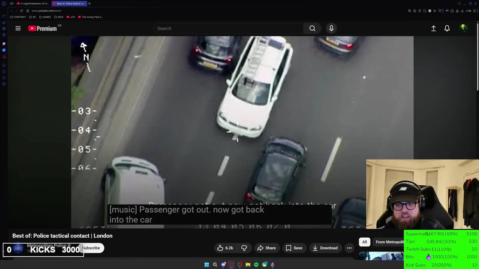This screenshot has height=269, width=479.
Task: Subscribe to the Metropolitan Police channel
Action: tap(91, 248)
